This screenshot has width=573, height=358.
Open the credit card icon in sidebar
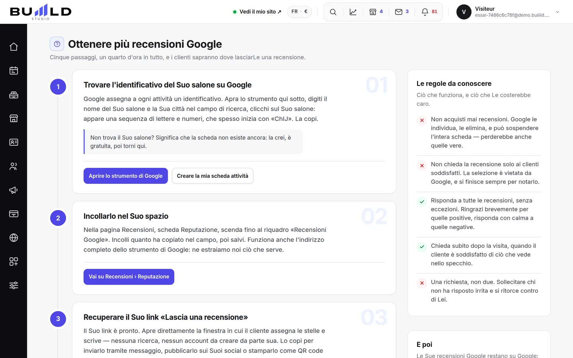tap(14, 214)
